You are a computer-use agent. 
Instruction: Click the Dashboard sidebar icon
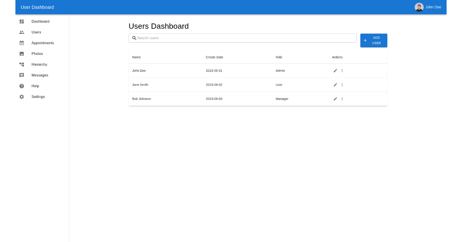[22, 22]
